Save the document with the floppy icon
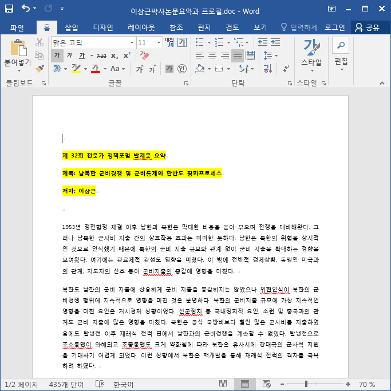This screenshot has height=391, width=391. pos(9,9)
